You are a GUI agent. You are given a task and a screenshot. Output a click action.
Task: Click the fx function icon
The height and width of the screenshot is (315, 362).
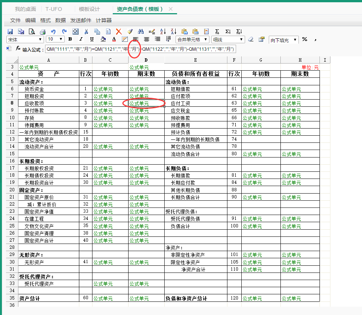click(x=18, y=48)
